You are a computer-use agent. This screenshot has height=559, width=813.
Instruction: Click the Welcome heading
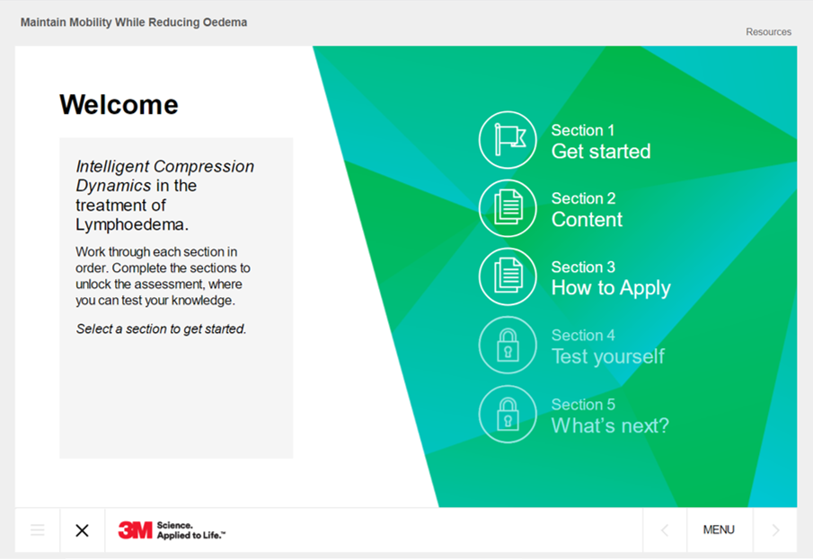(119, 105)
